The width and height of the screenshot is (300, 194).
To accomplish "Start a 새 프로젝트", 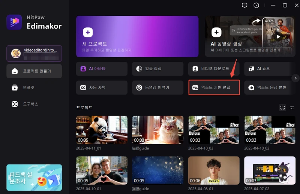I will pos(137,36).
